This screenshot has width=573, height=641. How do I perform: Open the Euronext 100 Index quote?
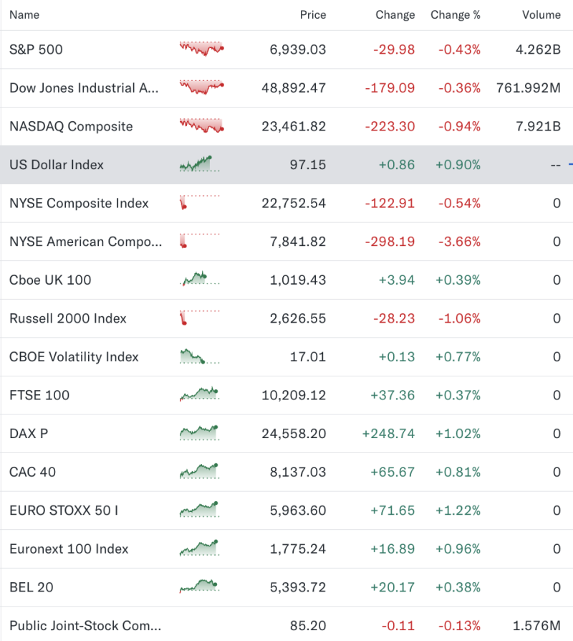68,549
